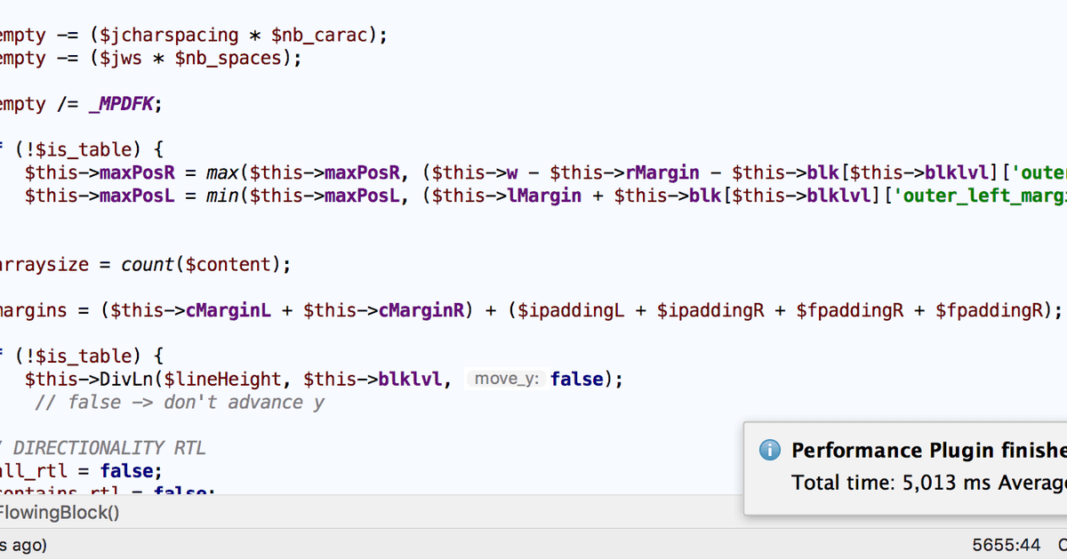Viewport: 1067px width, 560px height.
Task: Click the maxPosR property reference
Action: tap(136, 172)
